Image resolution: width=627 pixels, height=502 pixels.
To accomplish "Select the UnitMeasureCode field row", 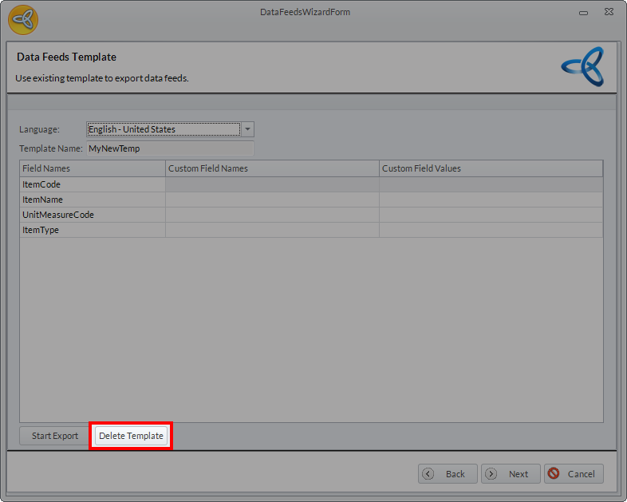I will 92,215.
